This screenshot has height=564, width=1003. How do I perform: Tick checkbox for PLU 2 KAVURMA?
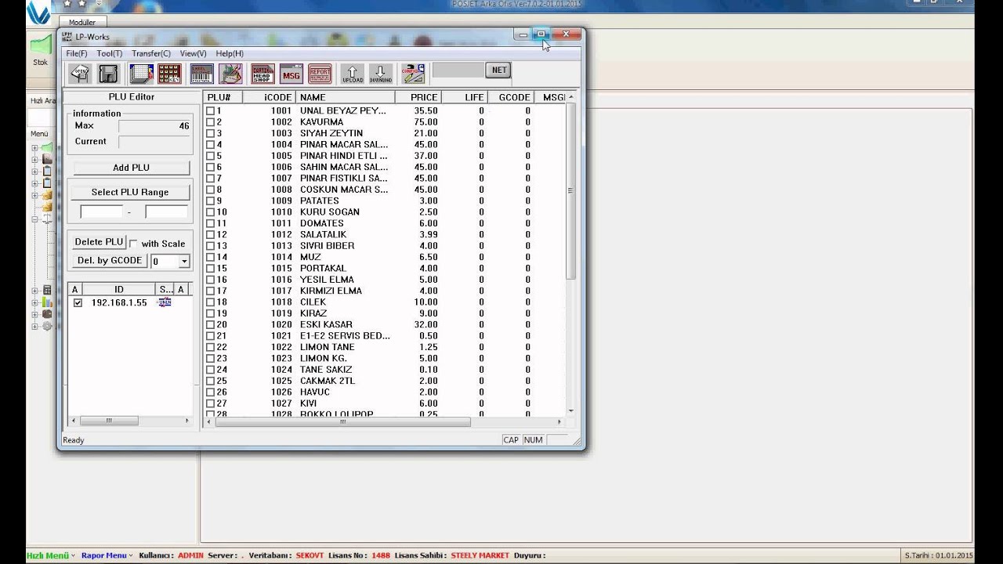point(210,122)
